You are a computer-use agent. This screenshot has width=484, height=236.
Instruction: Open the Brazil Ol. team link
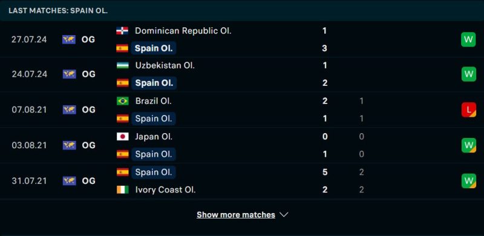click(154, 101)
